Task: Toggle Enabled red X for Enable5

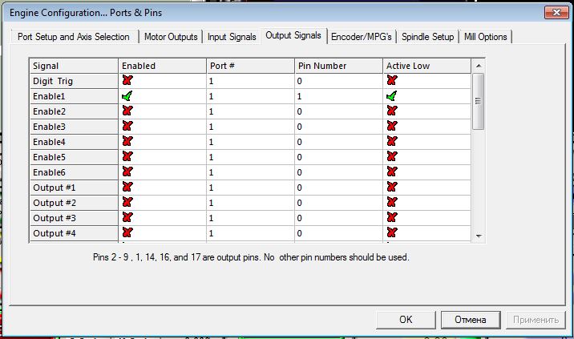Action: (127, 157)
